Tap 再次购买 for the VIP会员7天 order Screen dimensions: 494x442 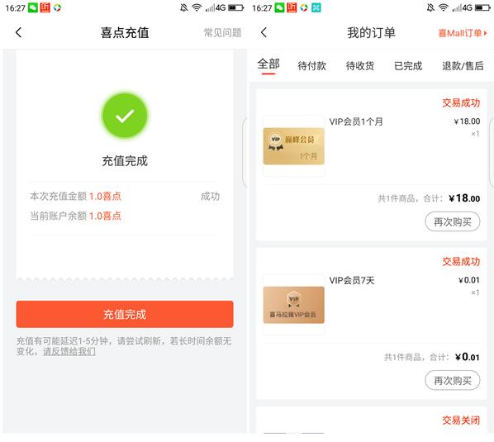[x=453, y=381]
